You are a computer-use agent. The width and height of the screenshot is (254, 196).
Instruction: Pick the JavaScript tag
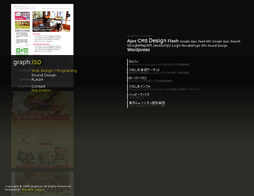coord(162,45)
